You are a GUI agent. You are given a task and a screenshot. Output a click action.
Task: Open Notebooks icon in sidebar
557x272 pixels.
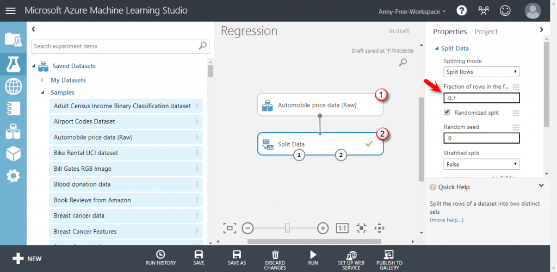pos(13,109)
